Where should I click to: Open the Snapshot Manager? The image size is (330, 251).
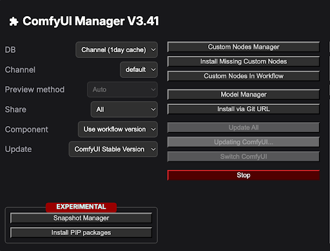point(81,218)
